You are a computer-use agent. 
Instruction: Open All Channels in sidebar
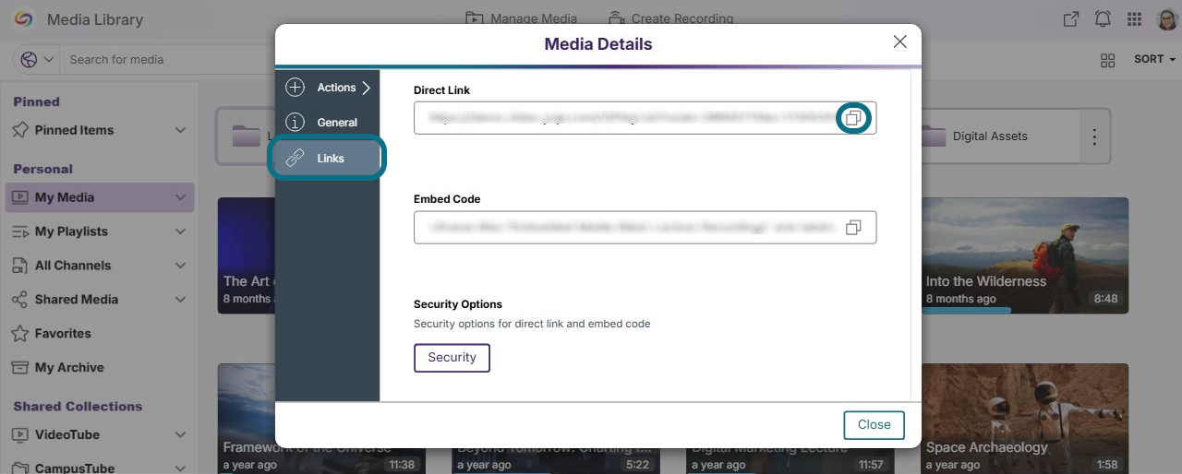(x=73, y=266)
